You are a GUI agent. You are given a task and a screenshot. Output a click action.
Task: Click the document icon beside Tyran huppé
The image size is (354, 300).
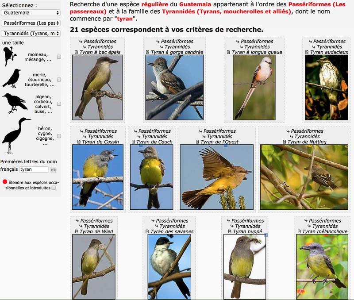(x=230, y=231)
